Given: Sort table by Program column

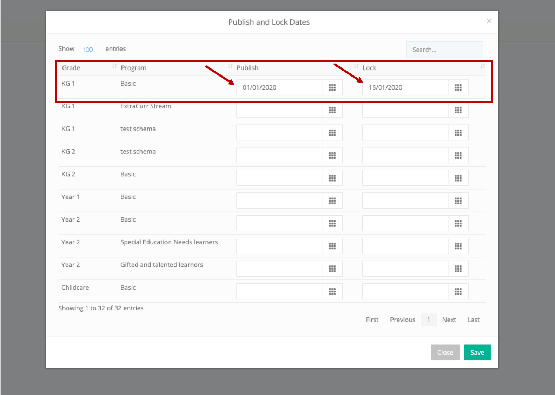Looking at the screenshot, I should (x=176, y=68).
